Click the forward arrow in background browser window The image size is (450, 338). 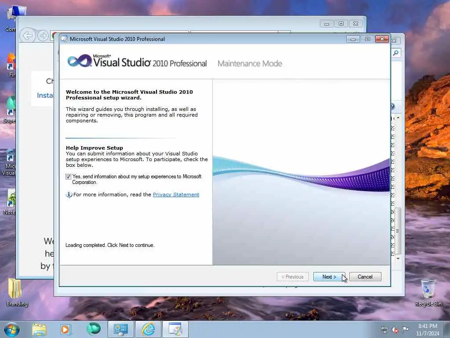(43, 36)
